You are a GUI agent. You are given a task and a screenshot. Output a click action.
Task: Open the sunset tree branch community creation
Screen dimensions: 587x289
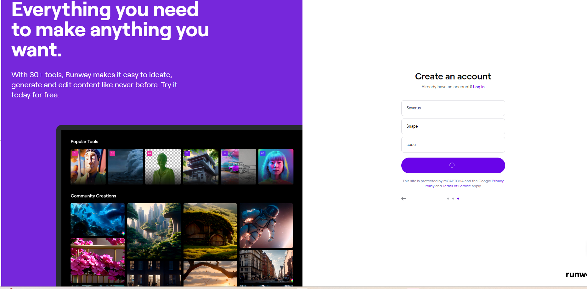click(x=210, y=274)
